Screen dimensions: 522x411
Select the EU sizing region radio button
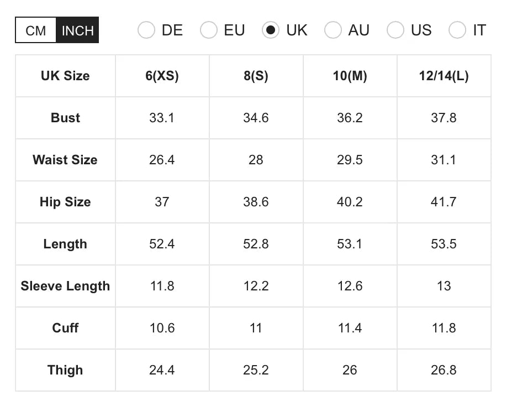coord(209,30)
